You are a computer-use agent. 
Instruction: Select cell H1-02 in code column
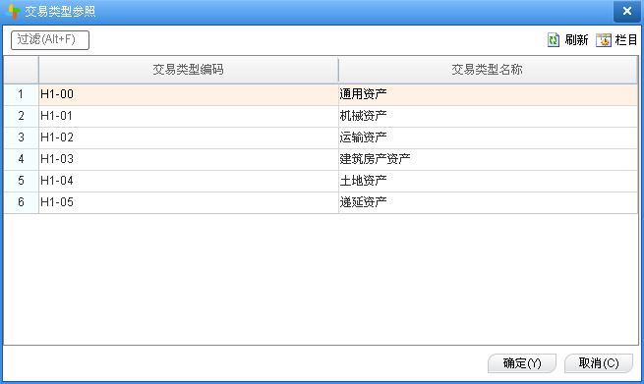point(189,137)
